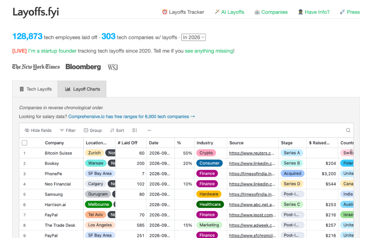Open the In 2026 year dropdown
This screenshot has height=238, width=374.
[193, 37]
